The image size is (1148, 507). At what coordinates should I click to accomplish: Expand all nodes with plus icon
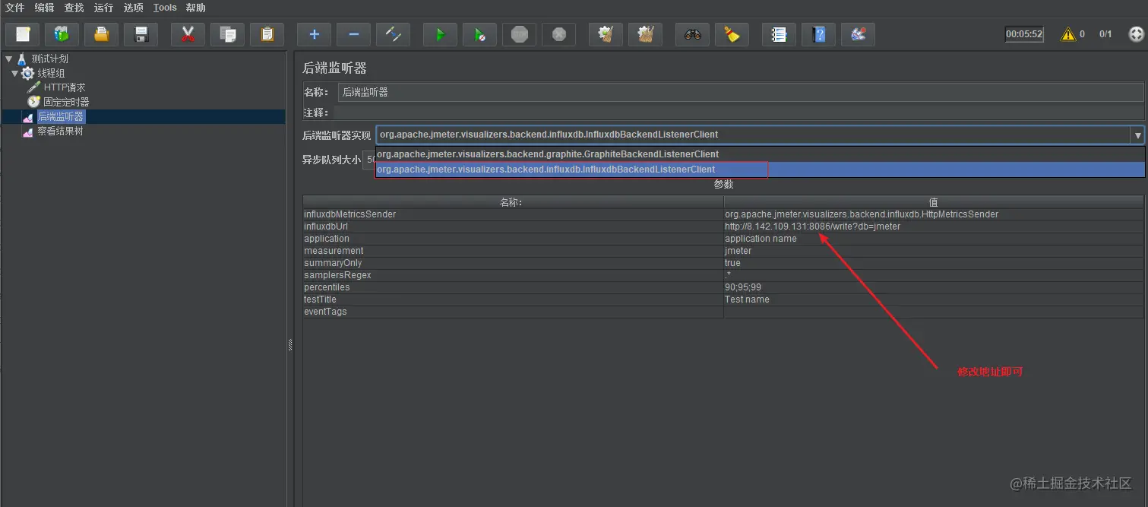315,34
